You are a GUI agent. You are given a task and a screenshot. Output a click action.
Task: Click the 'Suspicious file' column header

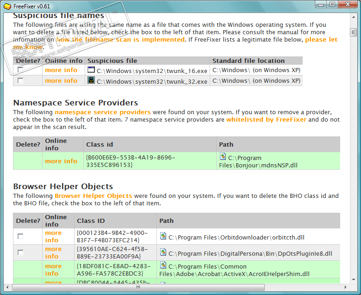tap(112, 61)
